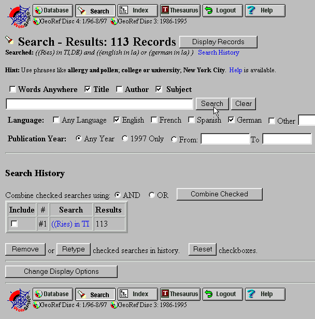Click the #1 cell in history table

[43, 224]
